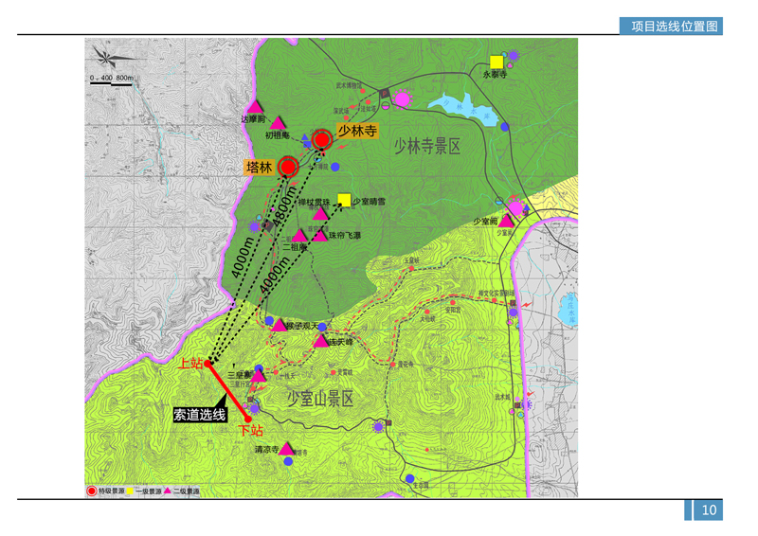Click the 禅杖贯珠 label
Image resolution: width=758 pixels, height=536 pixels.
(x=314, y=202)
